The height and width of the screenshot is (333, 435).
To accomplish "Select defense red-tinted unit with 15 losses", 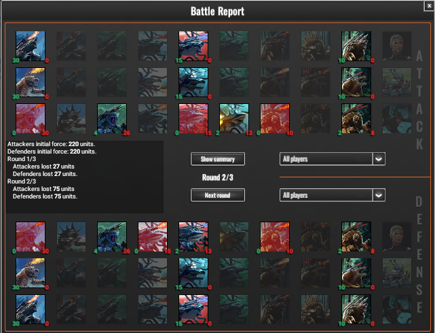I will pyautogui.click(x=153, y=236).
